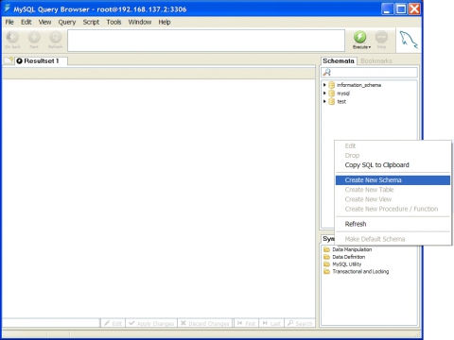
Task: Click the Go back arrow icon
Action: click(x=12, y=37)
